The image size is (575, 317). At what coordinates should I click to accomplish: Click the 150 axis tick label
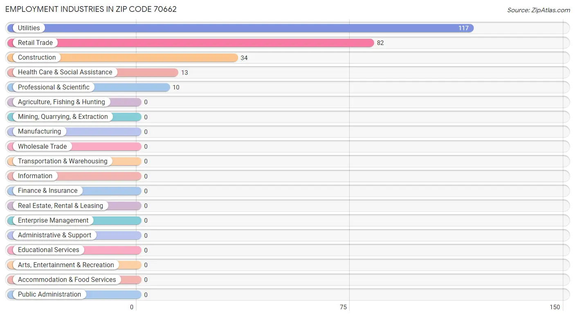click(555, 307)
